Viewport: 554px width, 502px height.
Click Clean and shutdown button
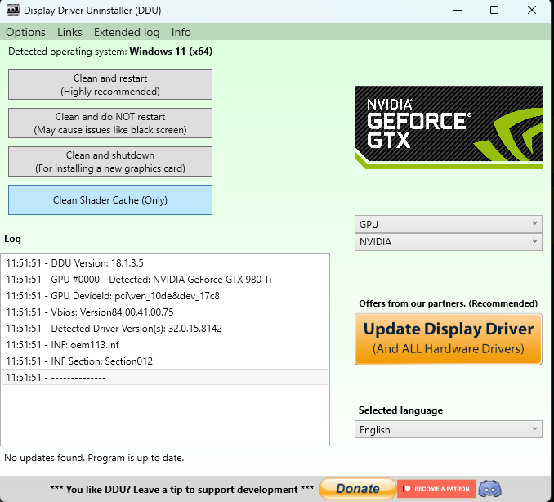110,162
